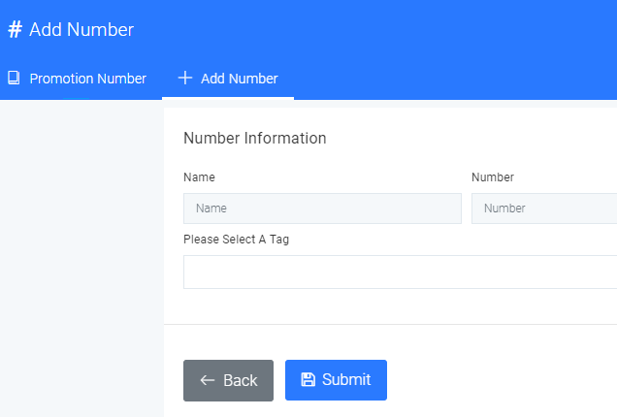The height and width of the screenshot is (417, 617).
Task: Click the Add Number page title text
Action: click(x=81, y=30)
